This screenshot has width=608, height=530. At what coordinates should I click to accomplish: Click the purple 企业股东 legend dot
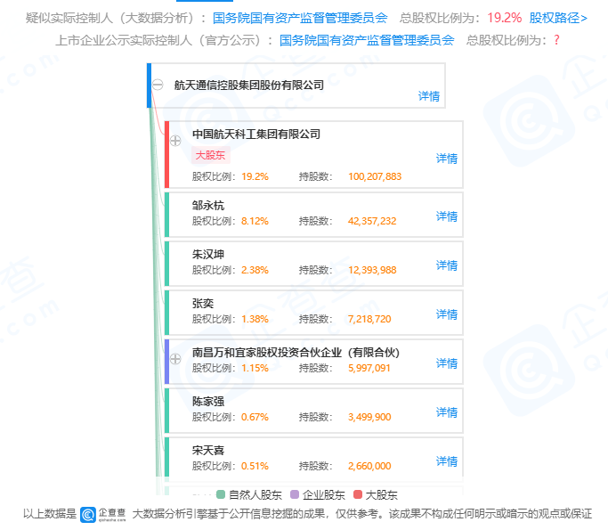pos(295,494)
